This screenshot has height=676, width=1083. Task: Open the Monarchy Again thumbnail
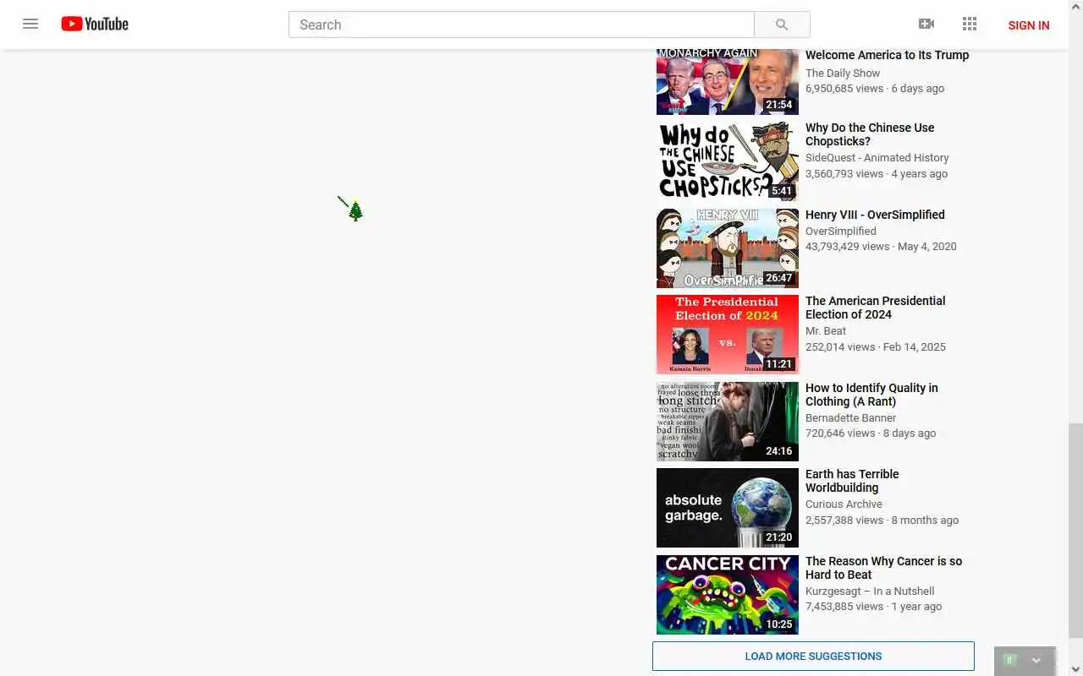pos(728,81)
